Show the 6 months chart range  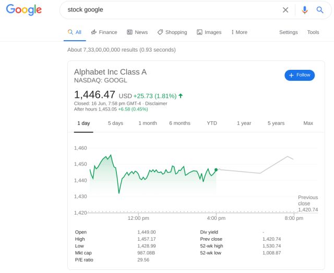pos(180,123)
